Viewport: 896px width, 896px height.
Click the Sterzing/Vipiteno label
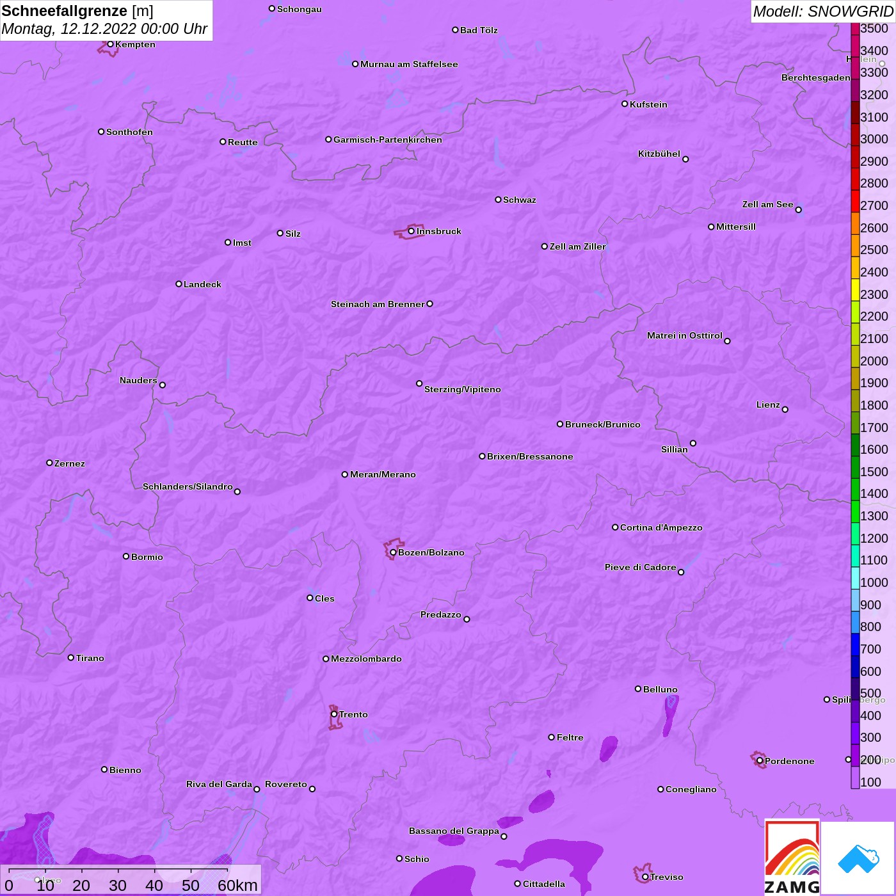pos(463,389)
